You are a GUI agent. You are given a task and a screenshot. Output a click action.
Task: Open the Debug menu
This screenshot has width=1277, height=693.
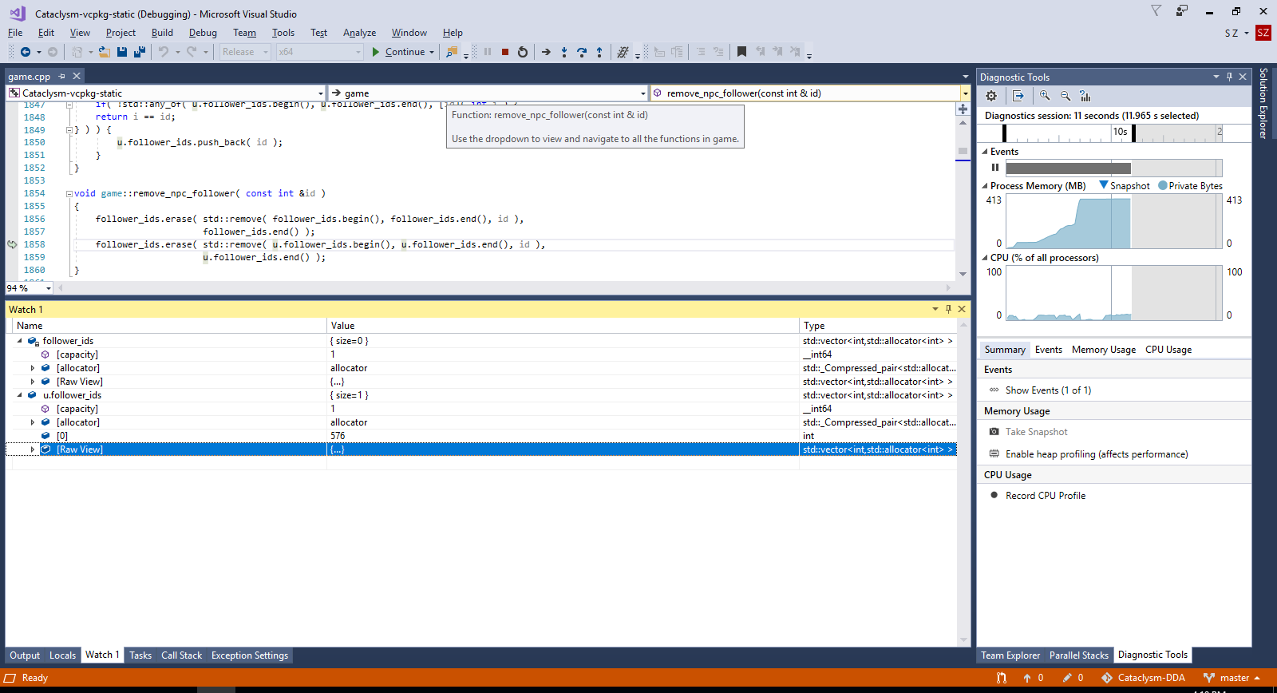pos(203,33)
